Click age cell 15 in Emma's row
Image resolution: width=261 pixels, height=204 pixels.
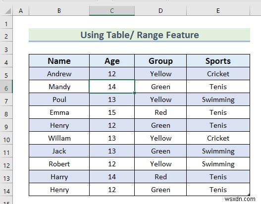tap(112, 112)
